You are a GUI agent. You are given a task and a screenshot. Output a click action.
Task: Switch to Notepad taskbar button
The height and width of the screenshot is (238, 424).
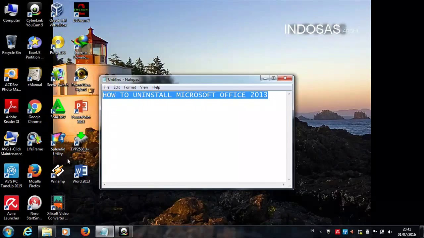104,232
